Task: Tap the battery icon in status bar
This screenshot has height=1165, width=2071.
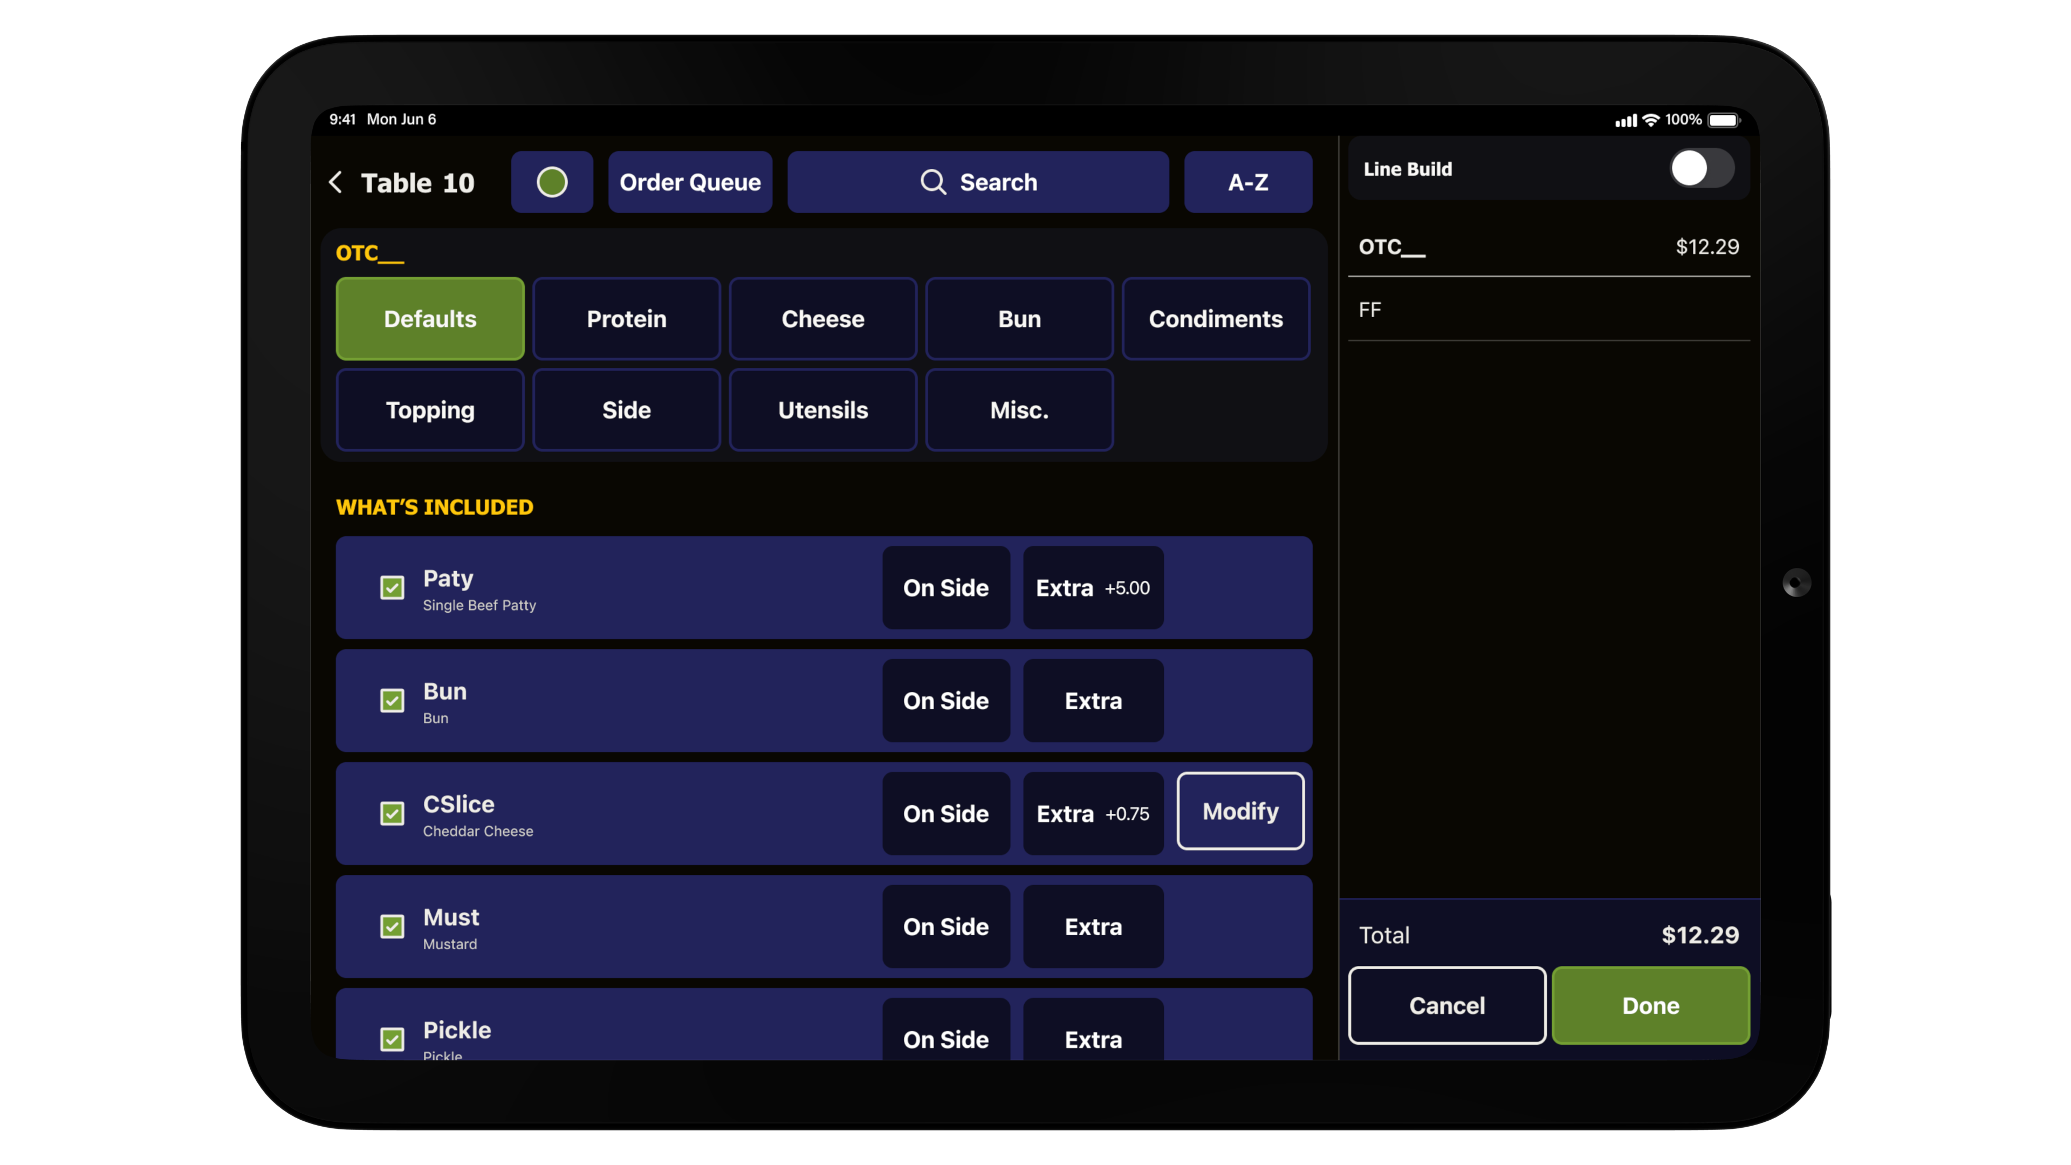Action: pos(1724,120)
